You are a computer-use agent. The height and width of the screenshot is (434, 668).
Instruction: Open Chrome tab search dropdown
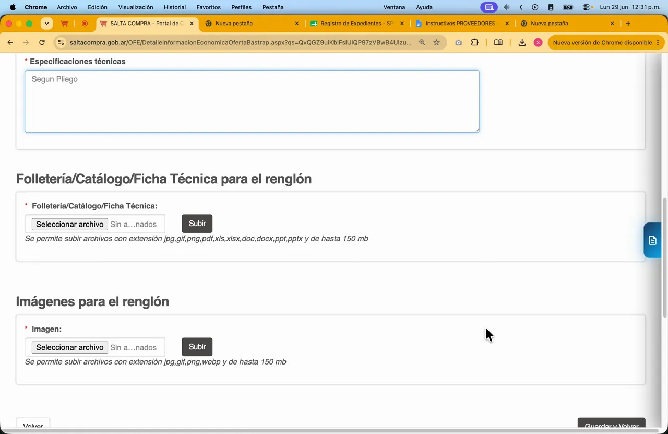[47, 24]
